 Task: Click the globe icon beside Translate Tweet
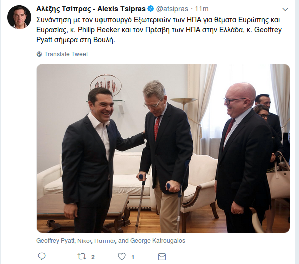pos(39,54)
